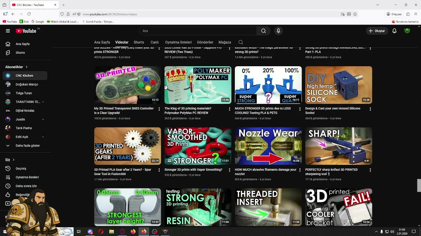Open the account avatar menu
Image resolution: width=421 pixels, height=236 pixels.
point(407,31)
